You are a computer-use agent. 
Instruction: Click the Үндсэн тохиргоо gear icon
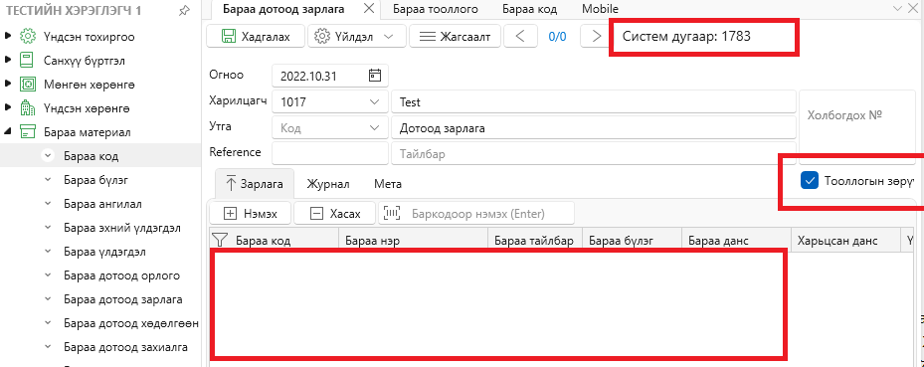pos(28,37)
